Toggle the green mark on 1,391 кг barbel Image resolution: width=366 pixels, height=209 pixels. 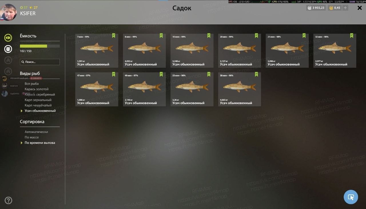[114, 35]
